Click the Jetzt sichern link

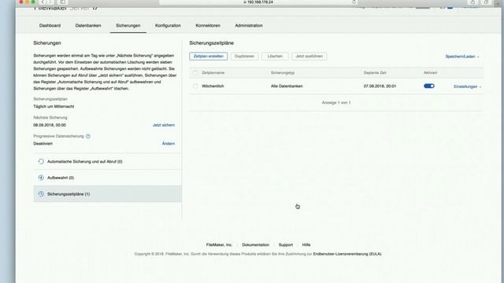[x=164, y=125]
